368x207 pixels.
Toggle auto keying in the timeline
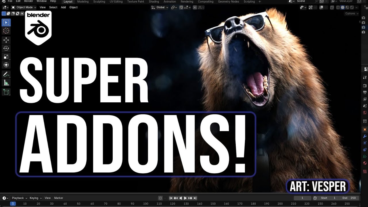coord(160,198)
